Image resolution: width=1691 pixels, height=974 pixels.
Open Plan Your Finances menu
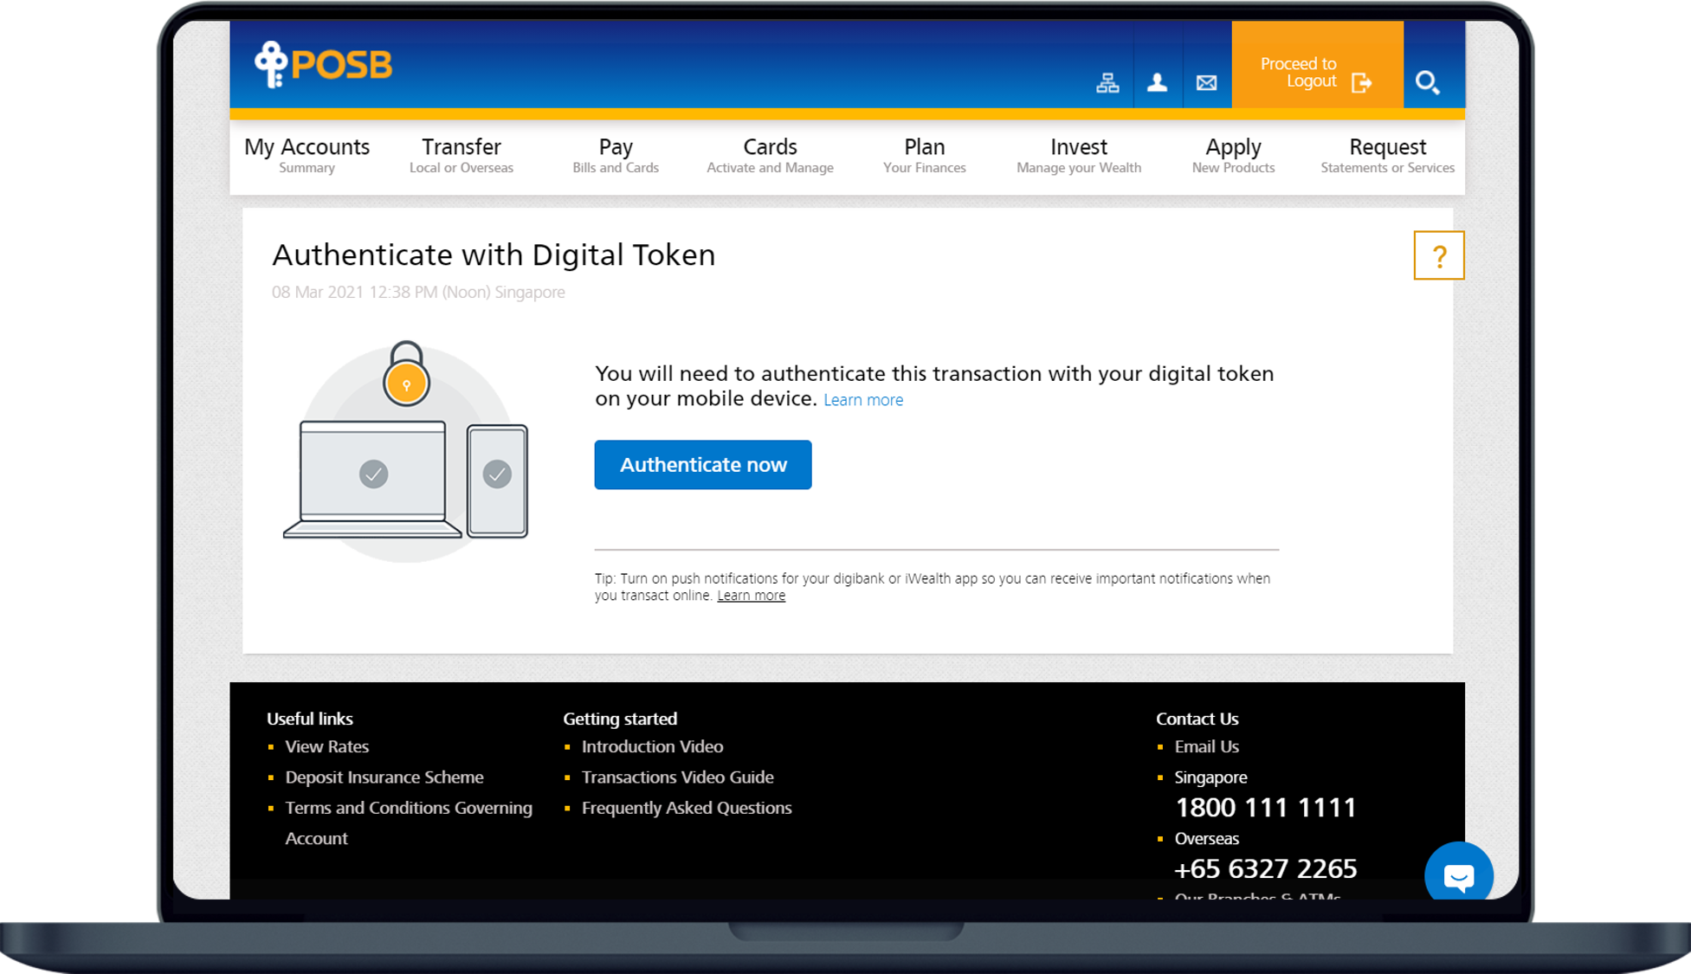[924, 155]
